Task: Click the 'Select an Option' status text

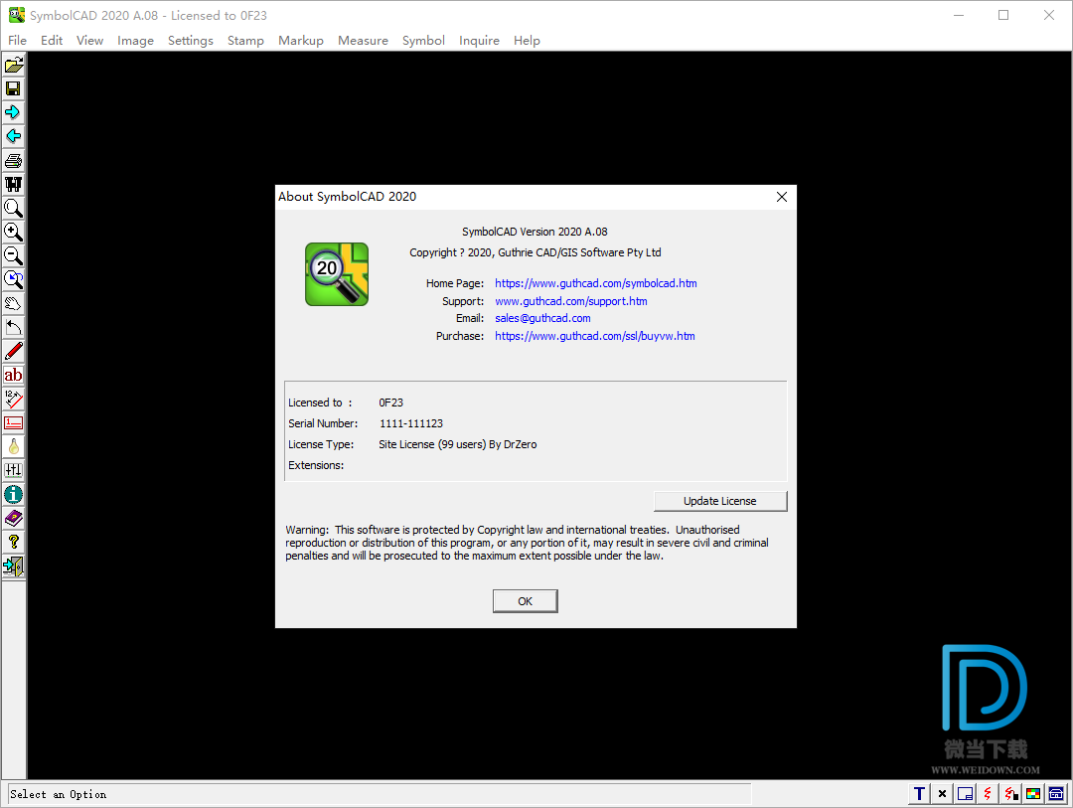Action: (x=59, y=794)
